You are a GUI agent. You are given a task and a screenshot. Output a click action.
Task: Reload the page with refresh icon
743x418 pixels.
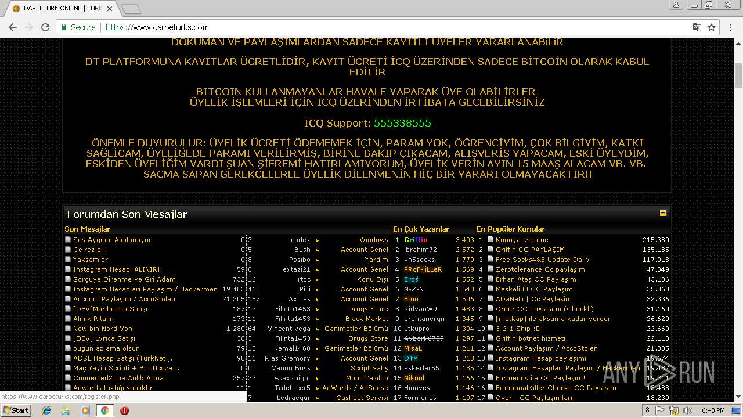45,27
